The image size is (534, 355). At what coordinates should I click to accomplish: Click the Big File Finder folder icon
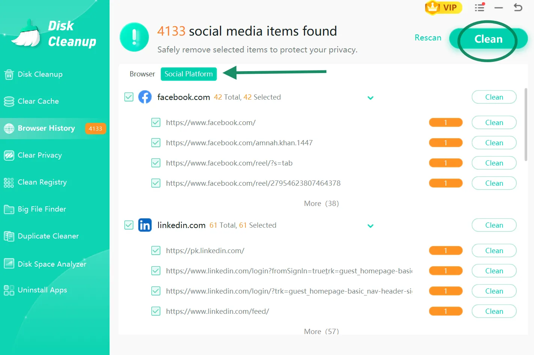coord(9,209)
